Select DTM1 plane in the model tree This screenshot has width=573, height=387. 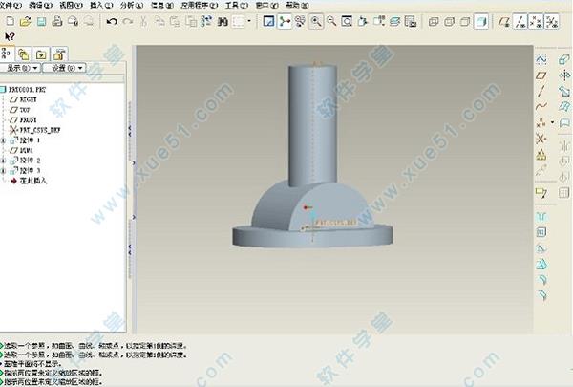click(22, 150)
